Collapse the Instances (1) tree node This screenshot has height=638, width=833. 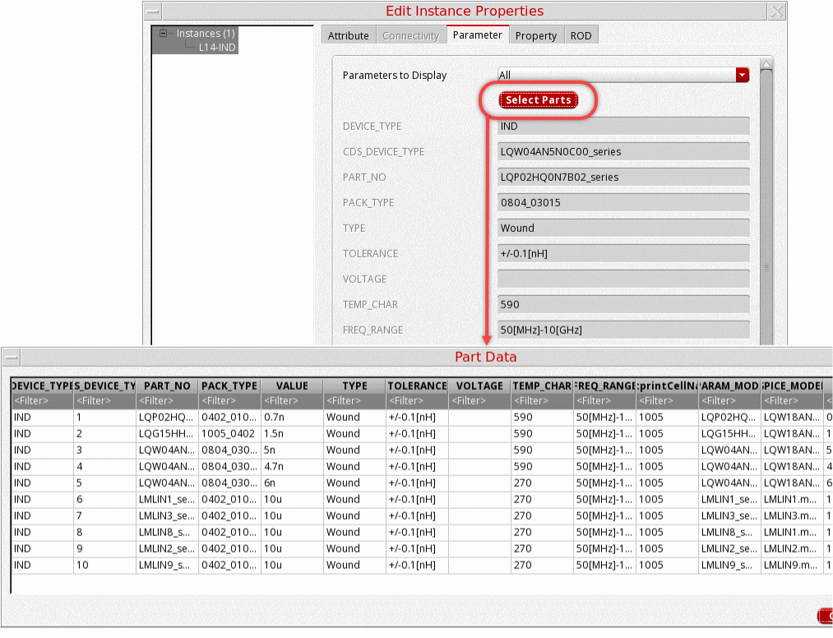pyautogui.click(x=164, y=34)
